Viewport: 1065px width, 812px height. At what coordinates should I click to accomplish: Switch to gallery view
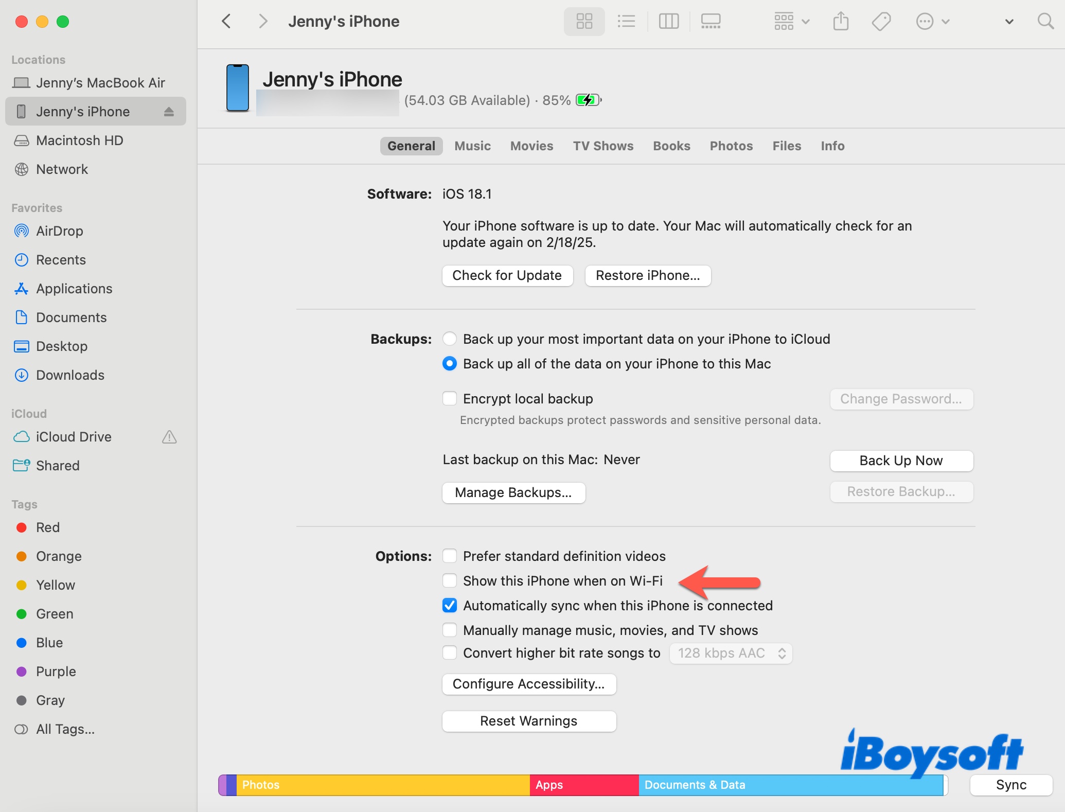[x=711, y=21]
